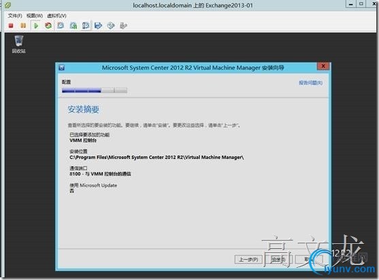The image size is (379, 280).
Task: Click the 已选择要添加的功能 label
Action: pyautogui.click(x=89, y=135)
